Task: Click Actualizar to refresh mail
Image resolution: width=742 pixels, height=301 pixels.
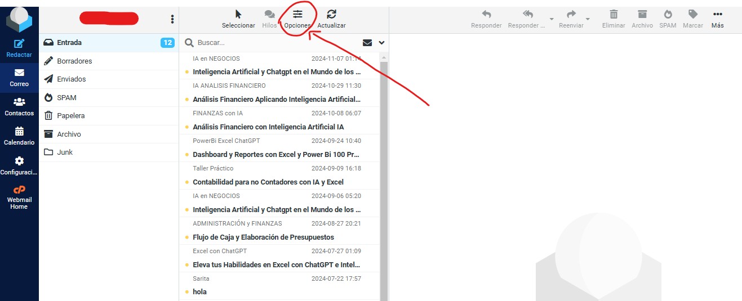Action: [331, 19]
